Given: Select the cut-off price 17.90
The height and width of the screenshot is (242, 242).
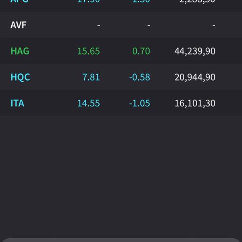Looking at the screenshot, I should [x=89, y=2].
